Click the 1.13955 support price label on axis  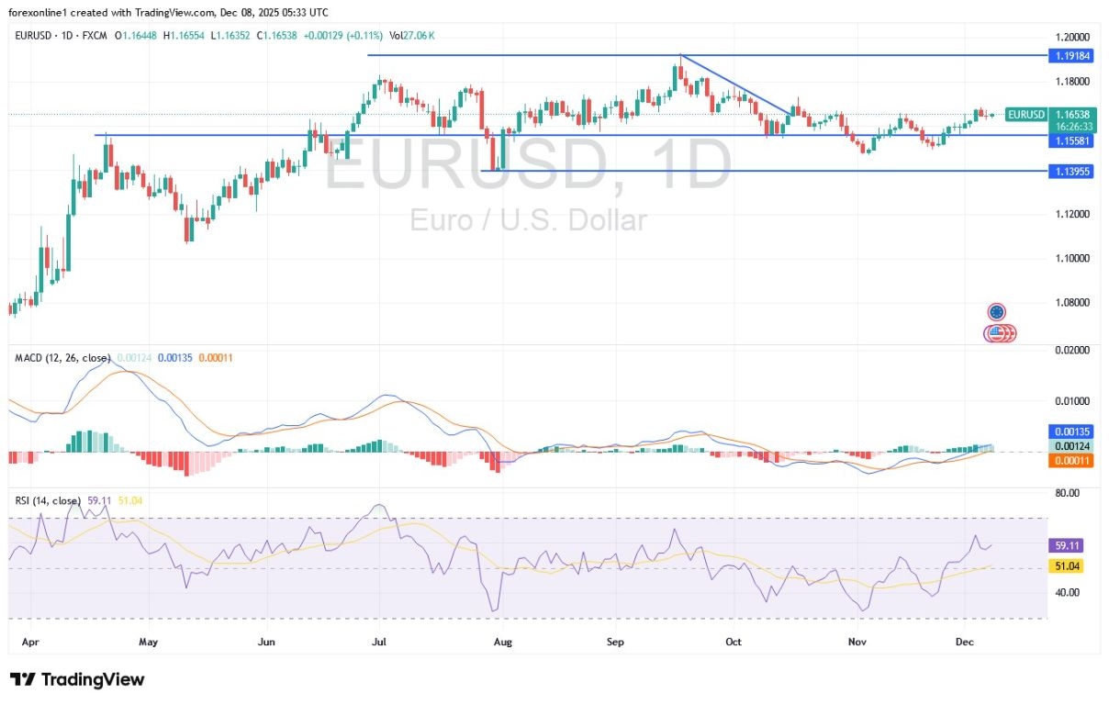click(1071, 171)
